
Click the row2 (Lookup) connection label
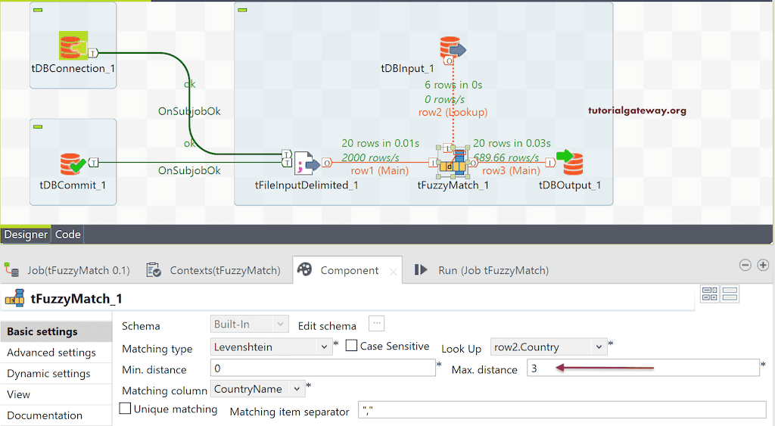click(453, 112)
